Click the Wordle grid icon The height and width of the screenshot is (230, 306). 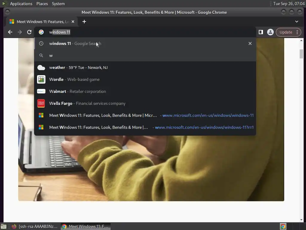point(41,79)
